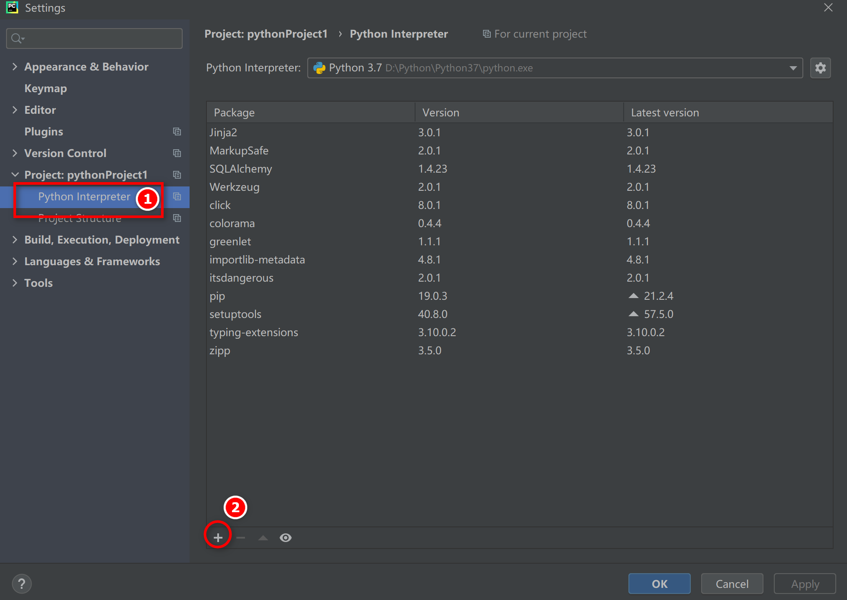Click the project-level icon beside Plugins
This screenshot has width=847, height=600.
pyautogui.click(x=177, y=132)
